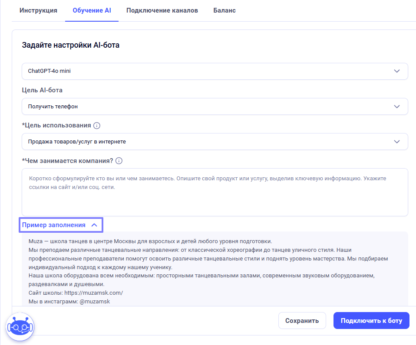Click the chevron arrow in the ChatGPT-4o mini field
The image size is (416, 345).
click(x=396, y=71)
